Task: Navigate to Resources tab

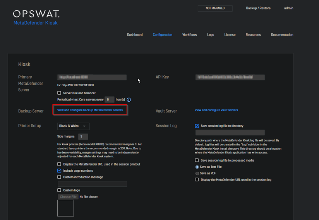Action: tap(253, 35)
